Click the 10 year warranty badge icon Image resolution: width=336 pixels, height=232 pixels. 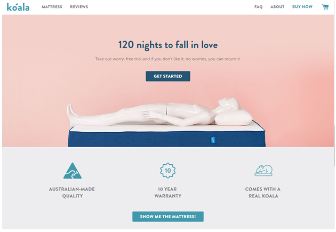coord(168,171)
